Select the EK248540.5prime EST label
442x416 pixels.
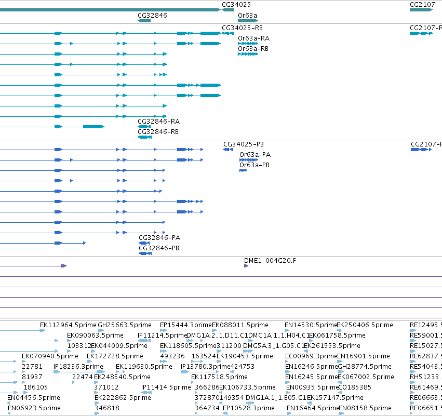tap(123, 377)
